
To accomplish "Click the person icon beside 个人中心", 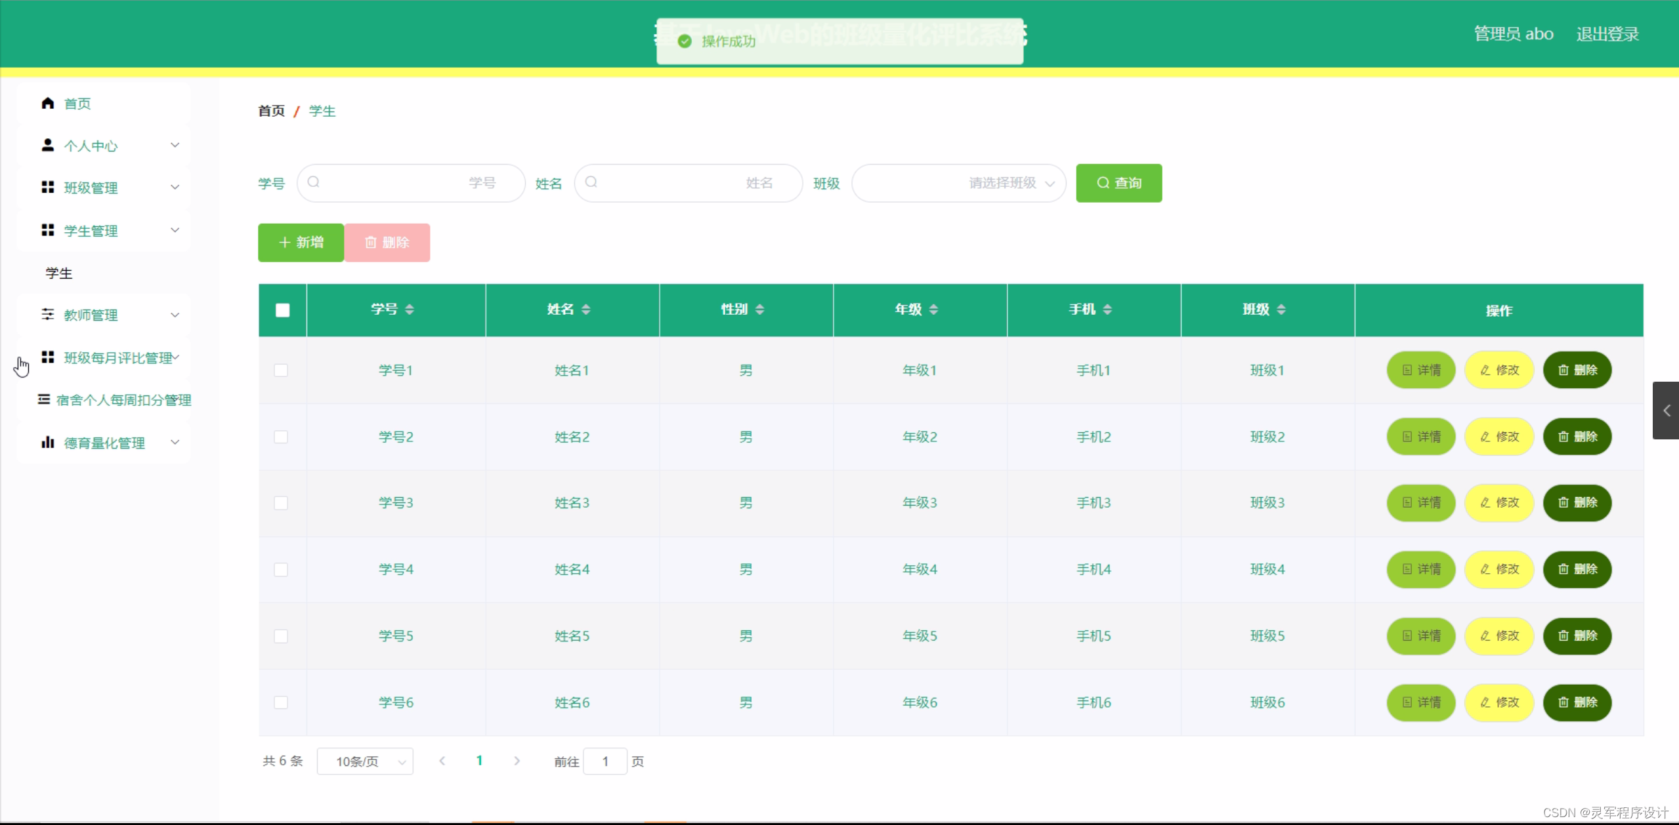I will pos(47,145).
